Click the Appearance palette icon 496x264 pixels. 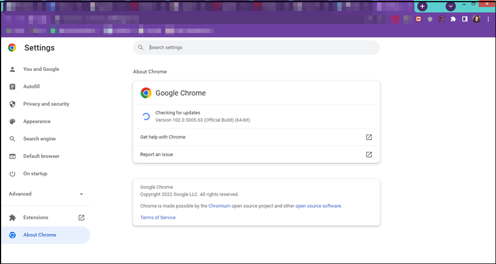pyautogui.click(x=12, y=122)
